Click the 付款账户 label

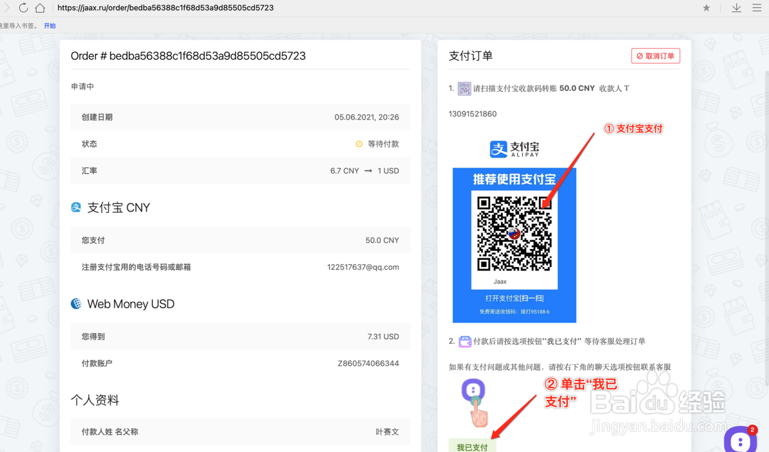coord(97,363)
